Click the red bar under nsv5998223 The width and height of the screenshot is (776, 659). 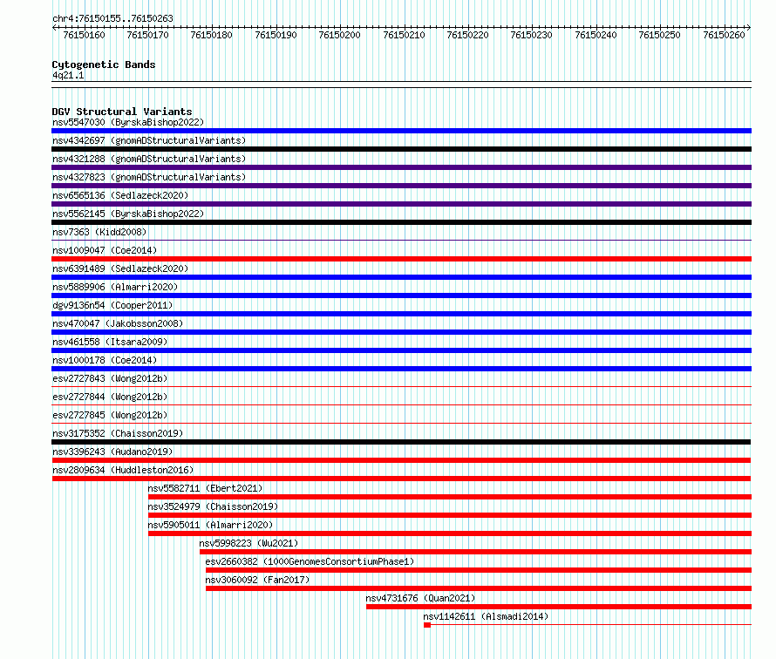coord(475,552)
